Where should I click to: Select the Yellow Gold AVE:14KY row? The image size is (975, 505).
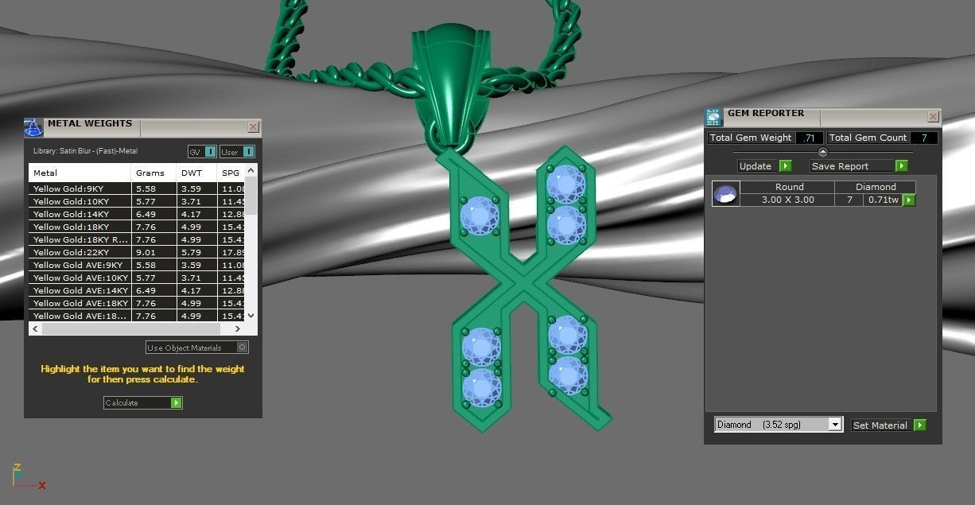pos(137,290)
